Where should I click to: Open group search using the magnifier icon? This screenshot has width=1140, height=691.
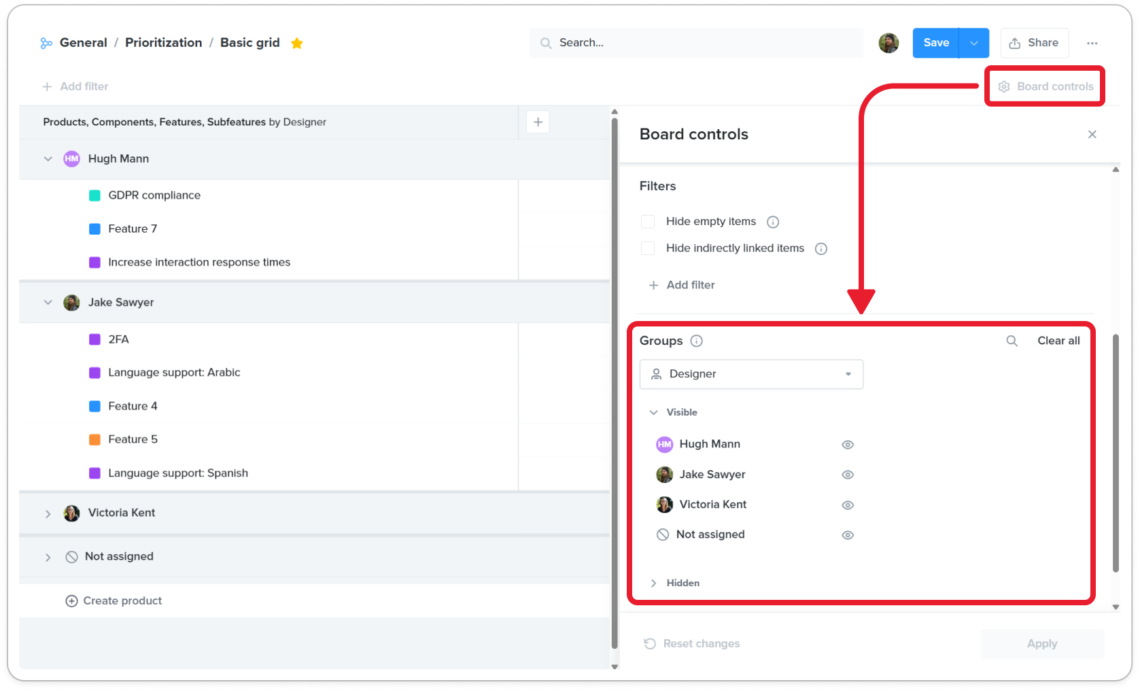tap(1012, 341)
